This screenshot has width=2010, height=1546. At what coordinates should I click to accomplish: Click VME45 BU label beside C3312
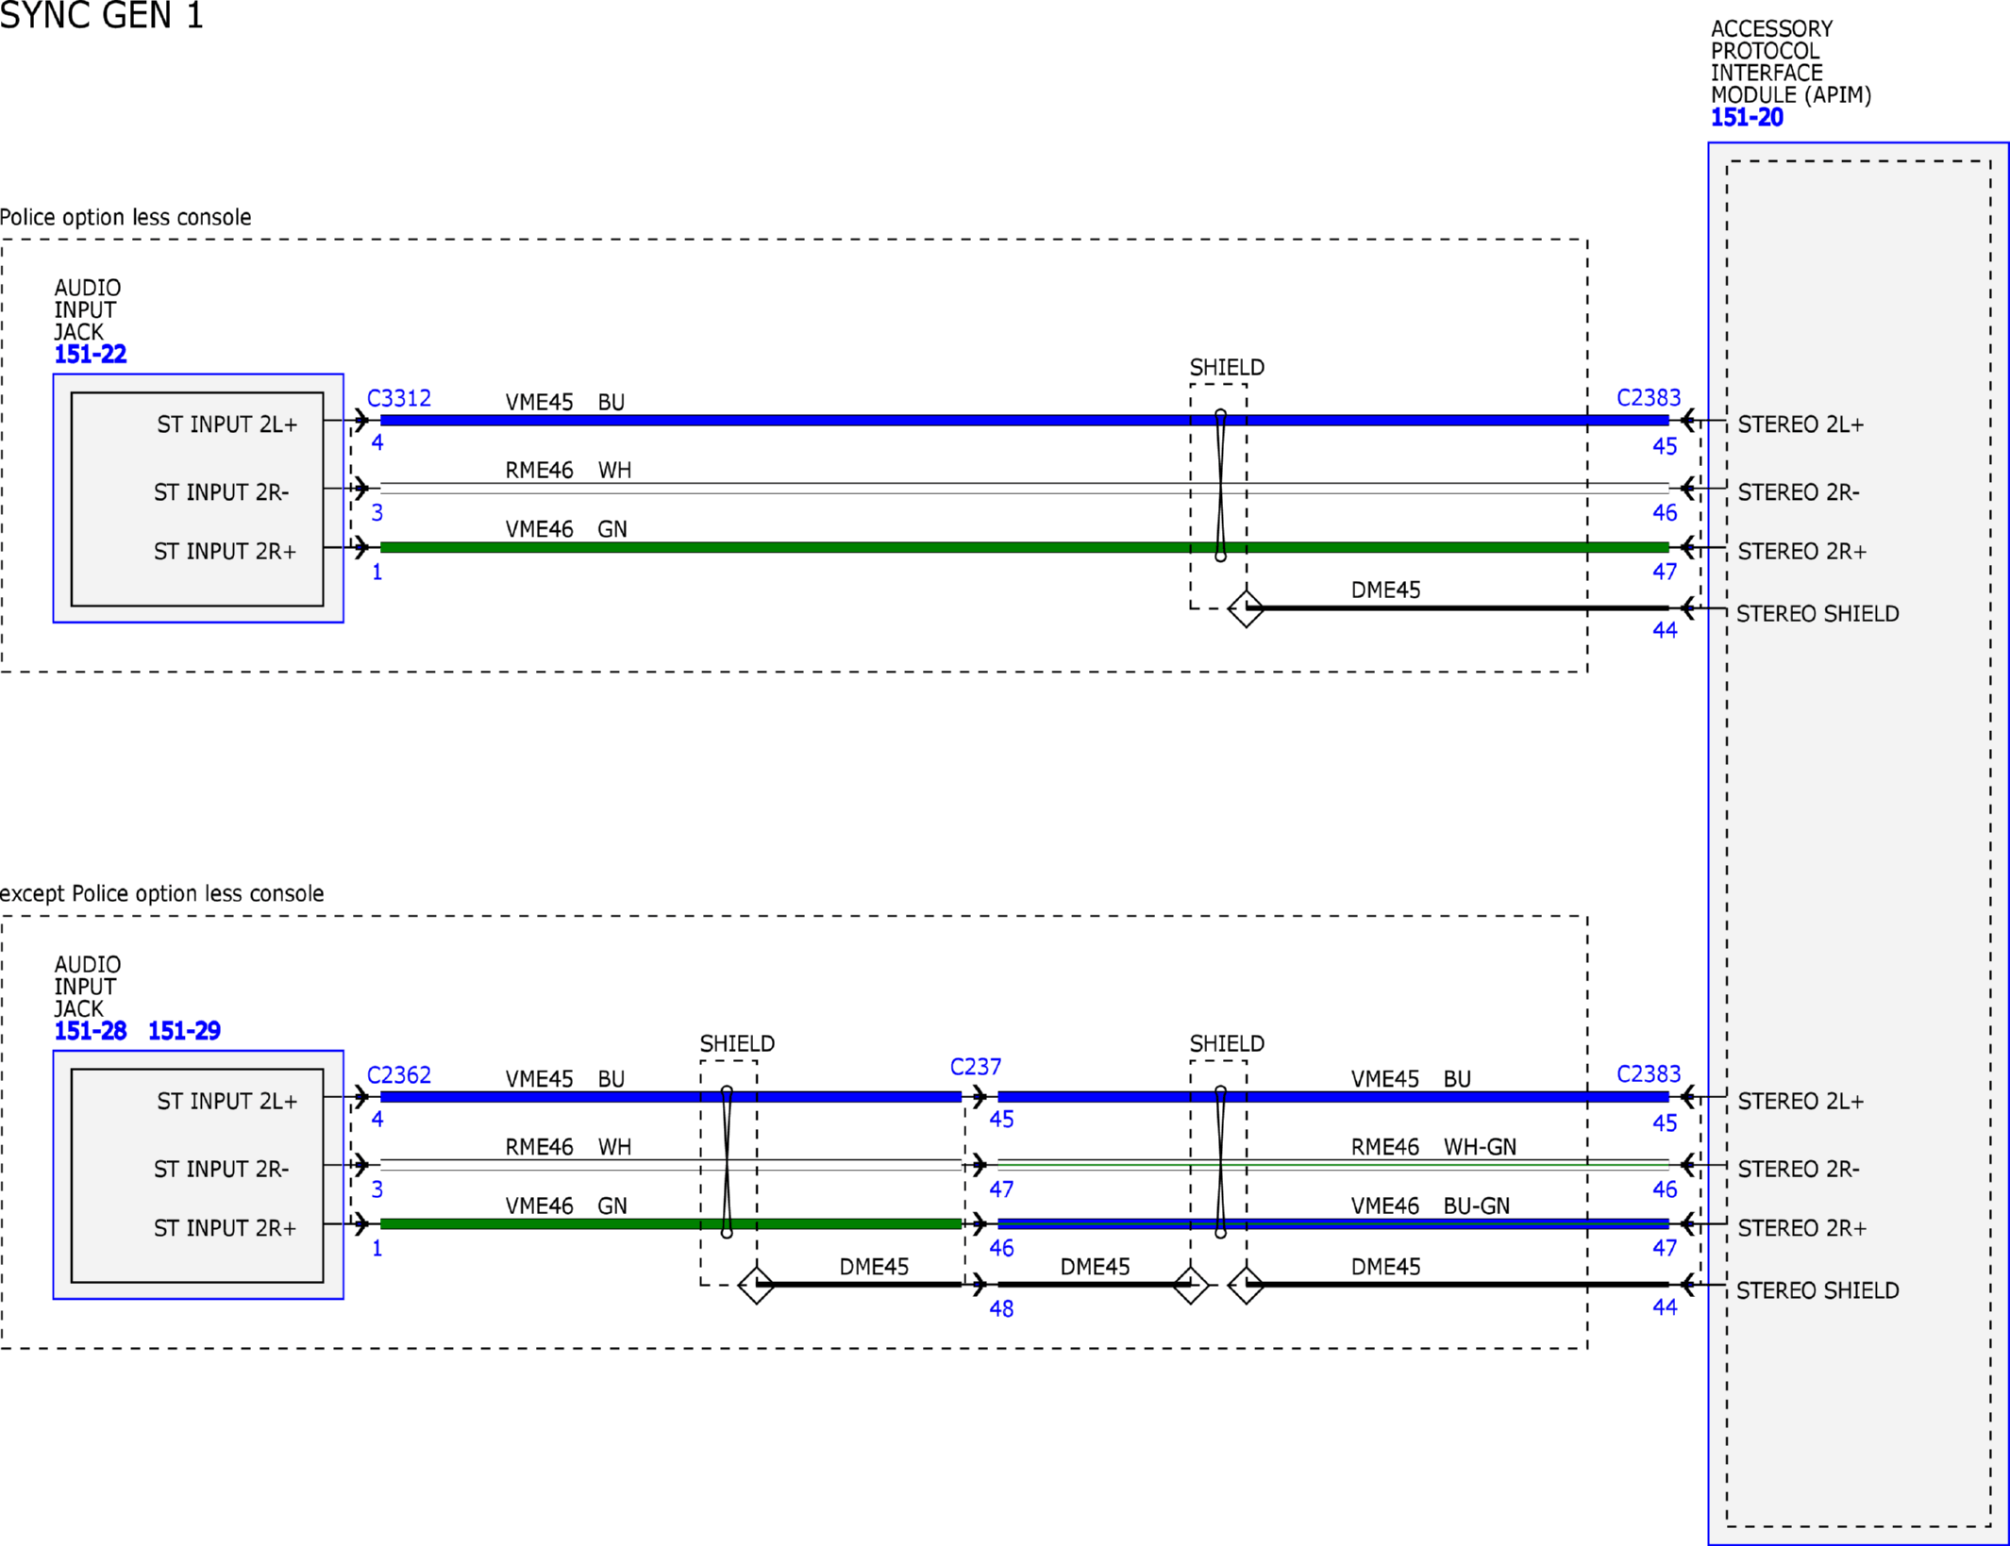click(x=565, y=402)
